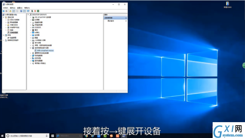
Task: Collapse the DESKTOP computer root device node
Action: [x=28, y=15]
